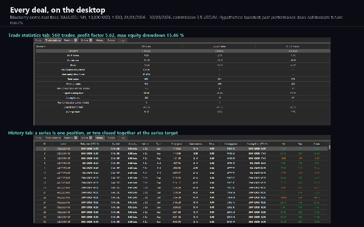The image size is (364, 227).
Task: Sort history by the ID column header
Action: pyautogui.click(x=44, y=144)
